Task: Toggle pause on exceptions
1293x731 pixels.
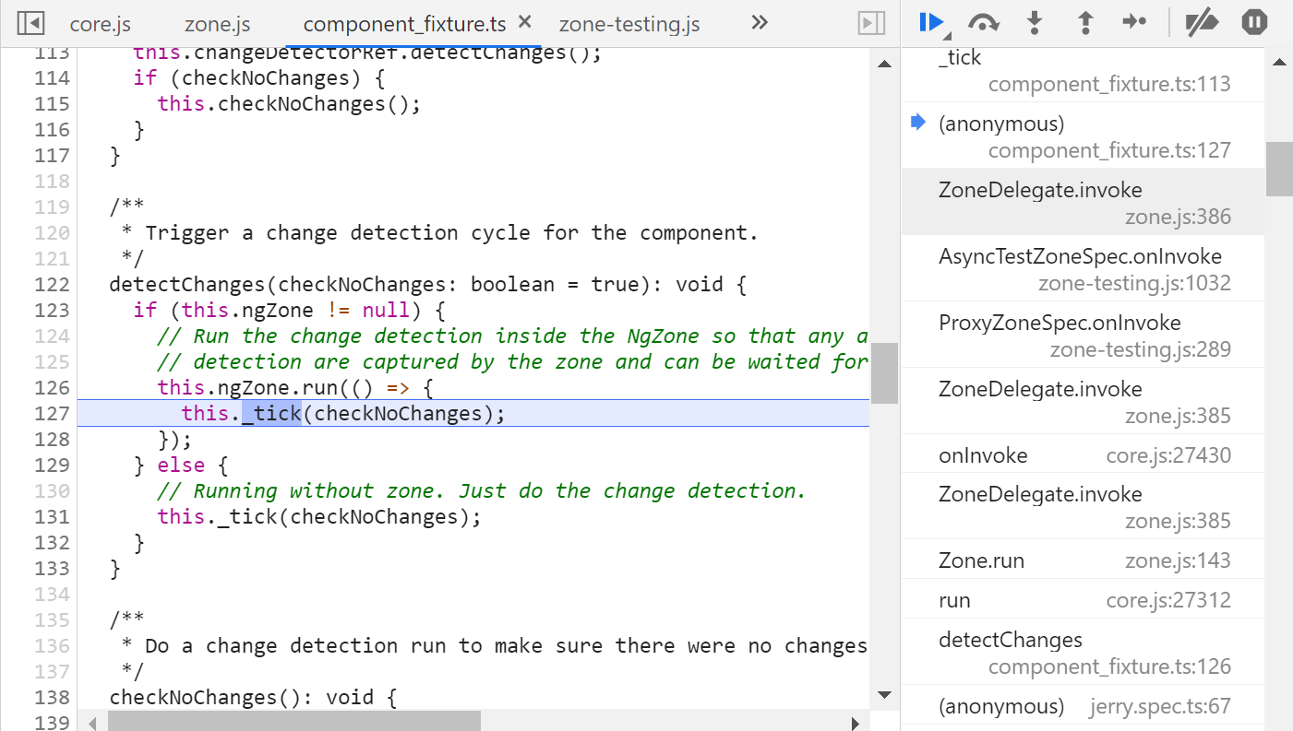Action: [x=1254, y=22]
